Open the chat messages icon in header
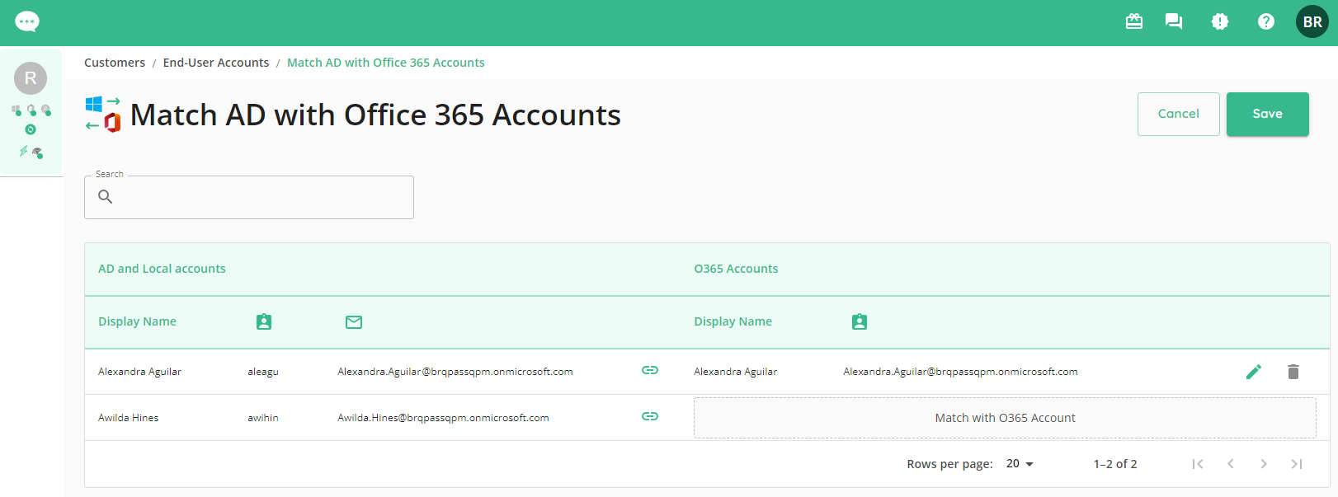 tap(1174, 21)
